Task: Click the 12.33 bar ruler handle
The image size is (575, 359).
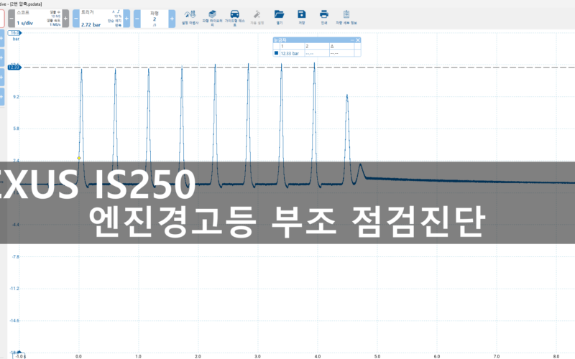Action: pos(14,67)
